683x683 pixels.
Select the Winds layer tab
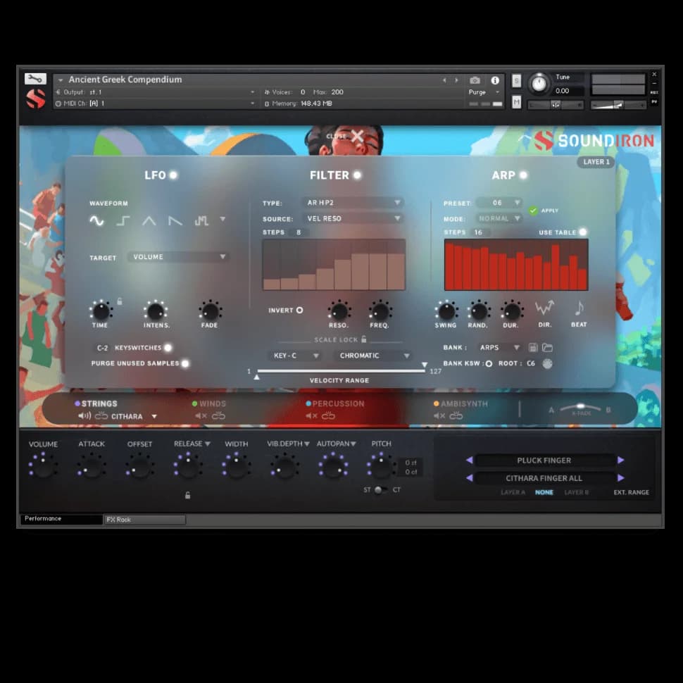pos(212,403)
